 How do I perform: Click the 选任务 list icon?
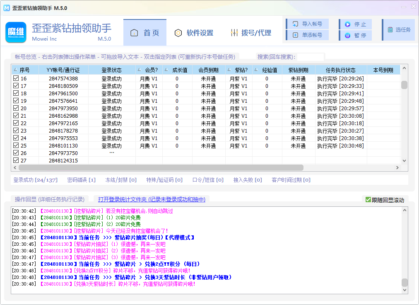click(x=390, y=30)
